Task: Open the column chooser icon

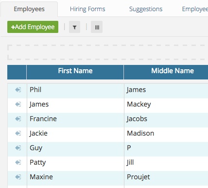Action: click(x=97, y=27)
